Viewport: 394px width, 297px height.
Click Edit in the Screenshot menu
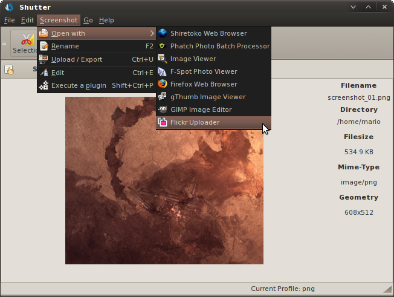[x=58, y=73]
